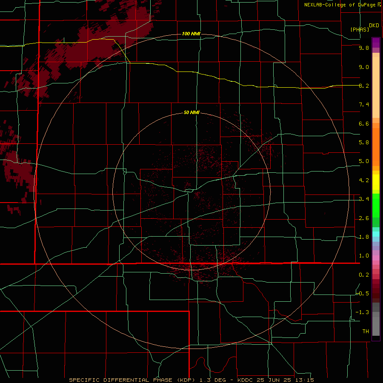Click the DKD product code label
Image resolution: width=383 pixels, height=383 pixels.
(374, 26)
